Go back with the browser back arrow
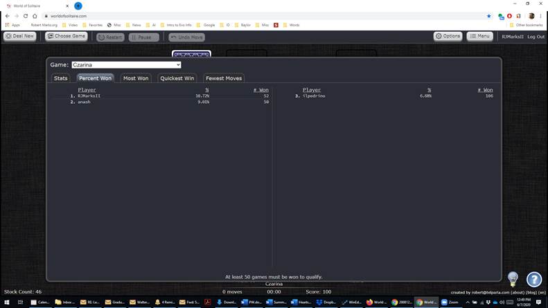548x308 pixels. click(8, 16)
